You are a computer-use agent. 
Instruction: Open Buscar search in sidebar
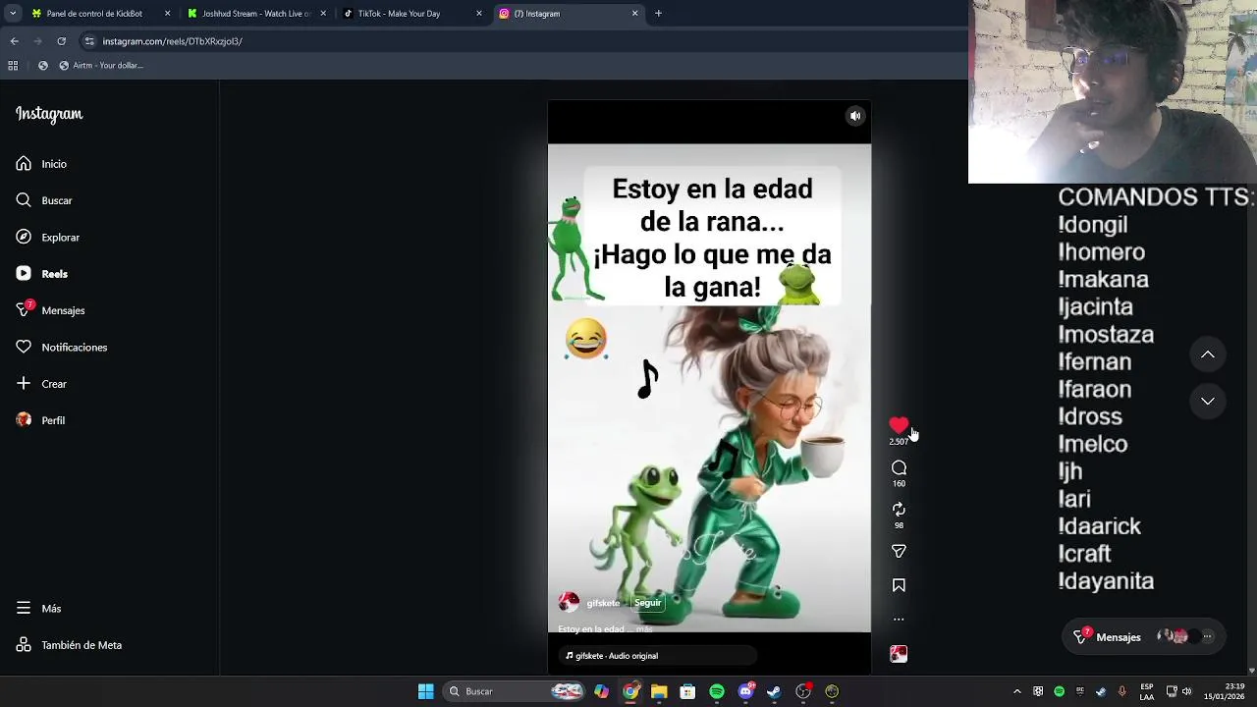[x=44, y=200]
